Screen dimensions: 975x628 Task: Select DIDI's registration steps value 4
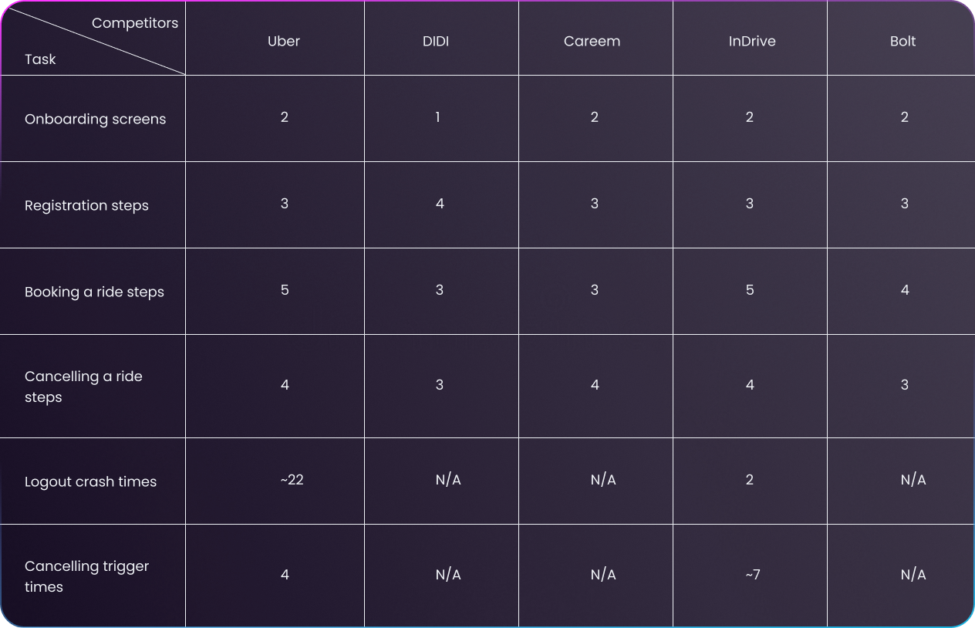440,204
